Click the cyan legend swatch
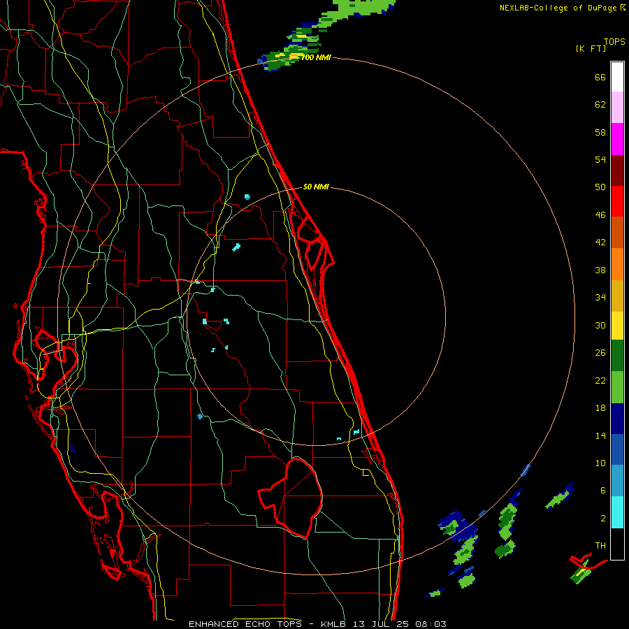Screen dimensions: 629x629 click(x=617, y=512)
